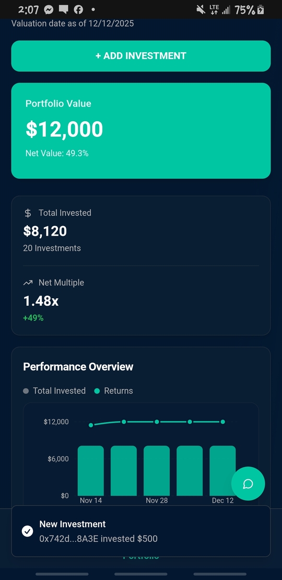Viewport: 282px width, 580px height.
Task: Tap the dollar sign icon beside Total Invested
Action: tap(28, 213)
